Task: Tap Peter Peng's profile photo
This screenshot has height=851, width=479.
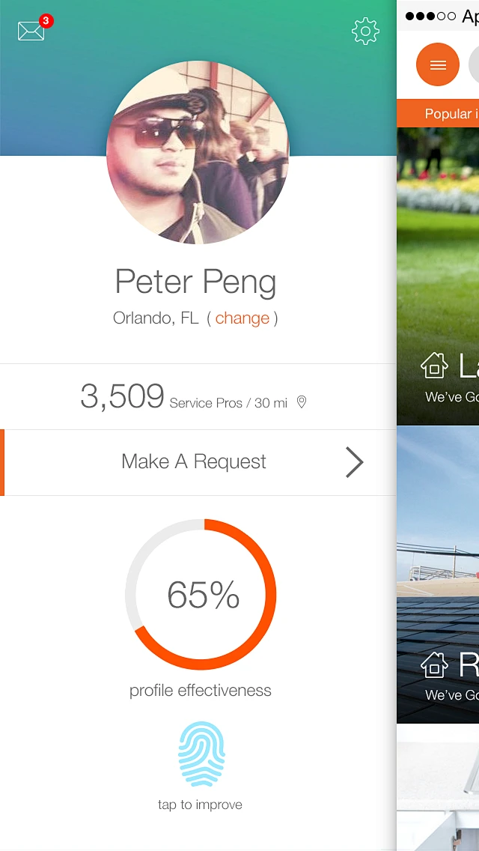Action: (x=198, y=152)
